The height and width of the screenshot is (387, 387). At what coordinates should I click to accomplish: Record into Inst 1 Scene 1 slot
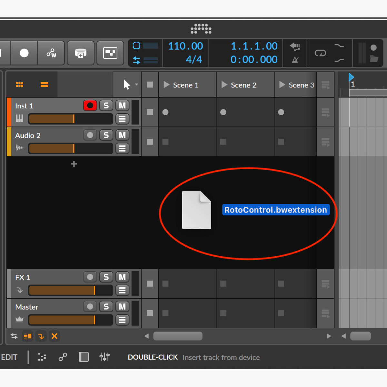point(165,112)
